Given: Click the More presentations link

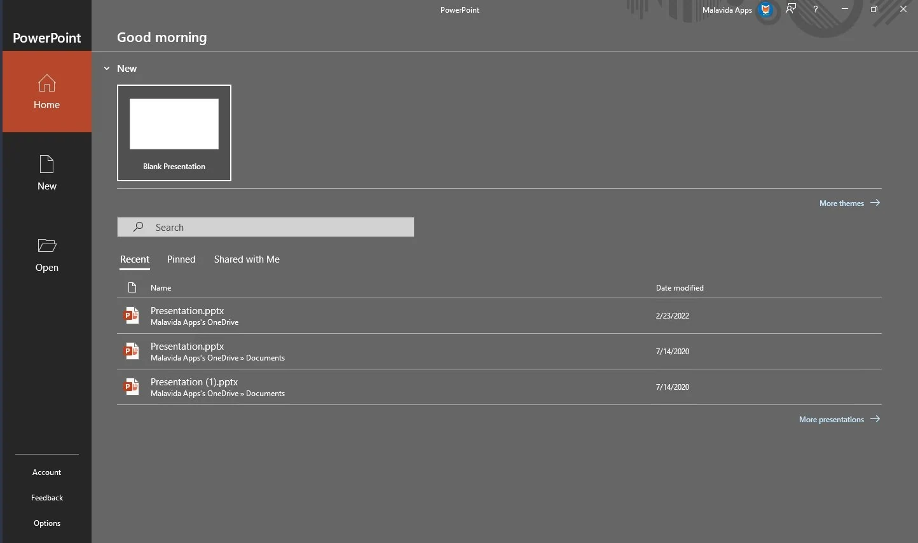Looking at the screenshot, I should point(832,420).
